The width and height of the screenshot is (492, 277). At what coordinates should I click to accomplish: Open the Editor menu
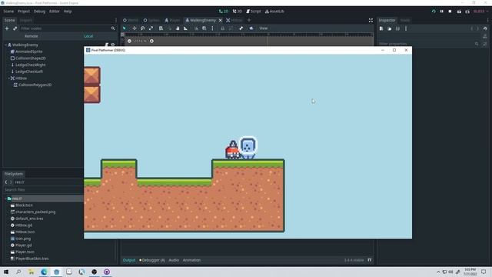pyautogui.click(x=55, y=12)
